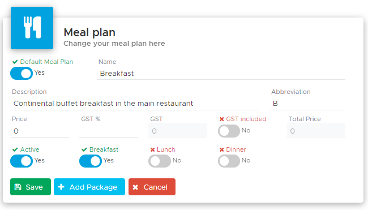
Task: Click the red X beside GST included
Action: pos(221,119)
